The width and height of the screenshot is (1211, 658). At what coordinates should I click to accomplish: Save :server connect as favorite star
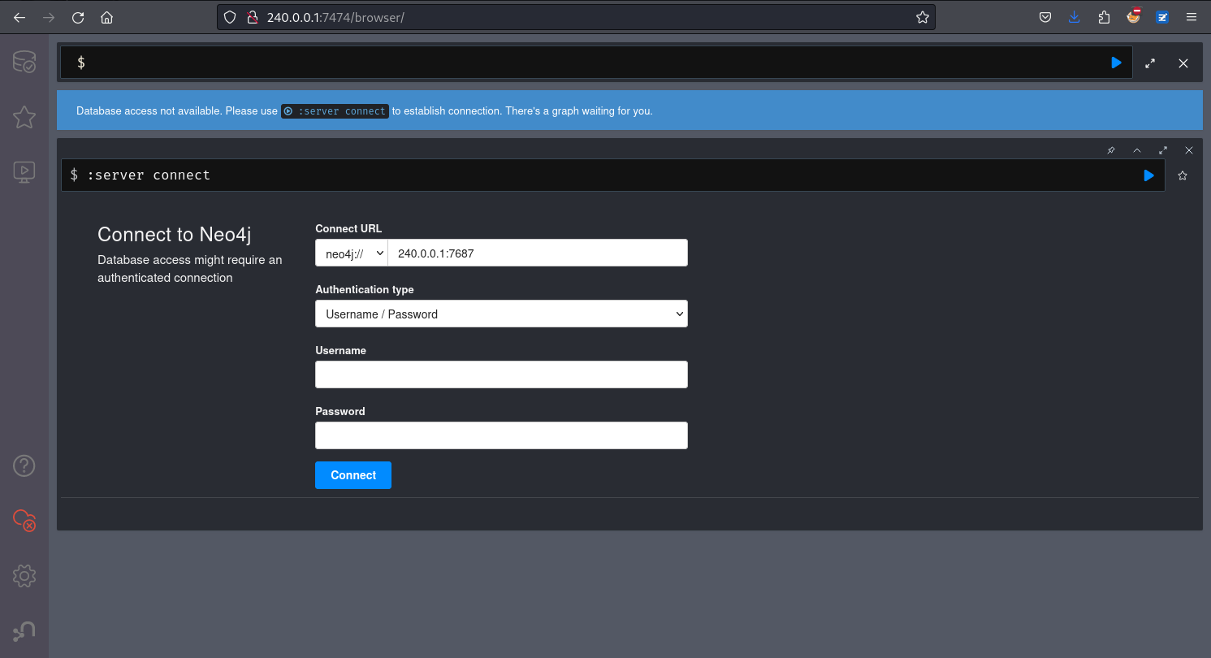click(x=1183, y=175)
